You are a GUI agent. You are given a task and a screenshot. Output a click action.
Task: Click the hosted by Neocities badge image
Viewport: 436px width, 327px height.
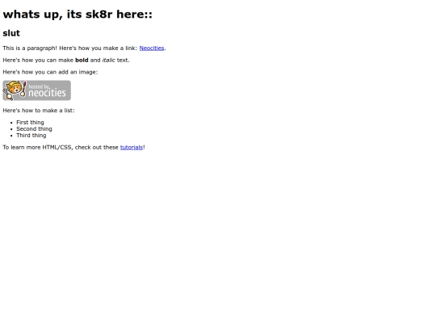[36, 90]
